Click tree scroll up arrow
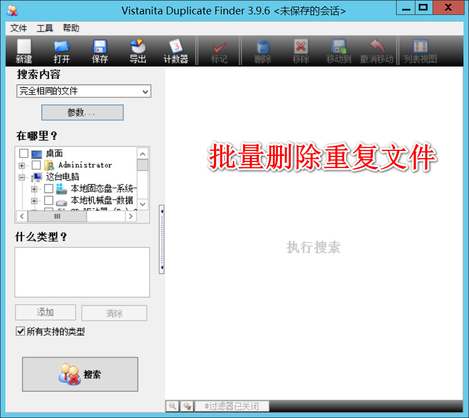 [x=143, y=154]
